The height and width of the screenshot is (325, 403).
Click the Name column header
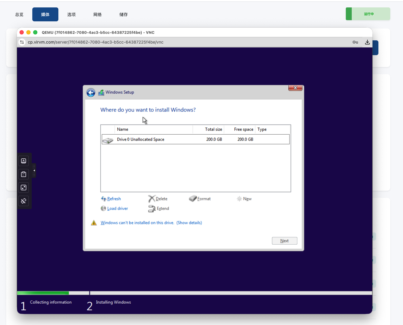click(154, 129)
